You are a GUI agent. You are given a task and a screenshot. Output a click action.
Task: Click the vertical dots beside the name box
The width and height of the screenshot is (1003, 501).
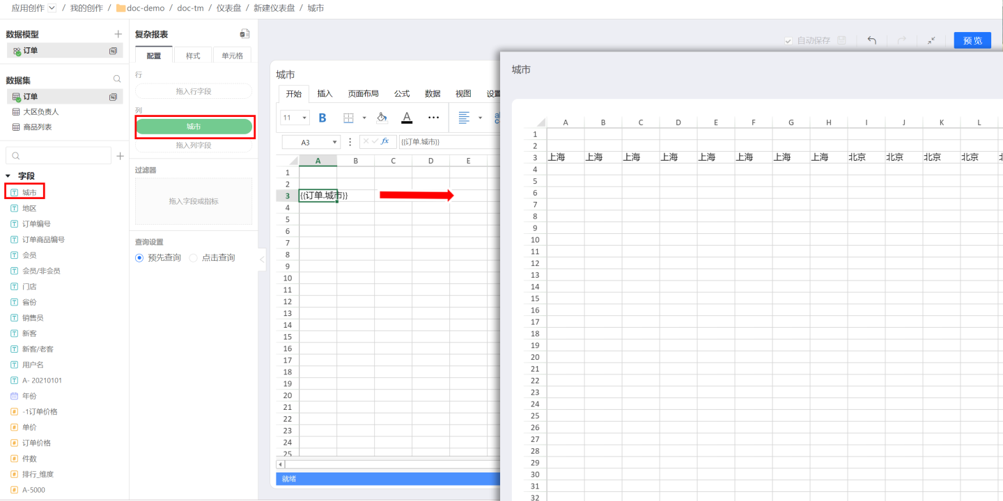[x=350, y=141]
